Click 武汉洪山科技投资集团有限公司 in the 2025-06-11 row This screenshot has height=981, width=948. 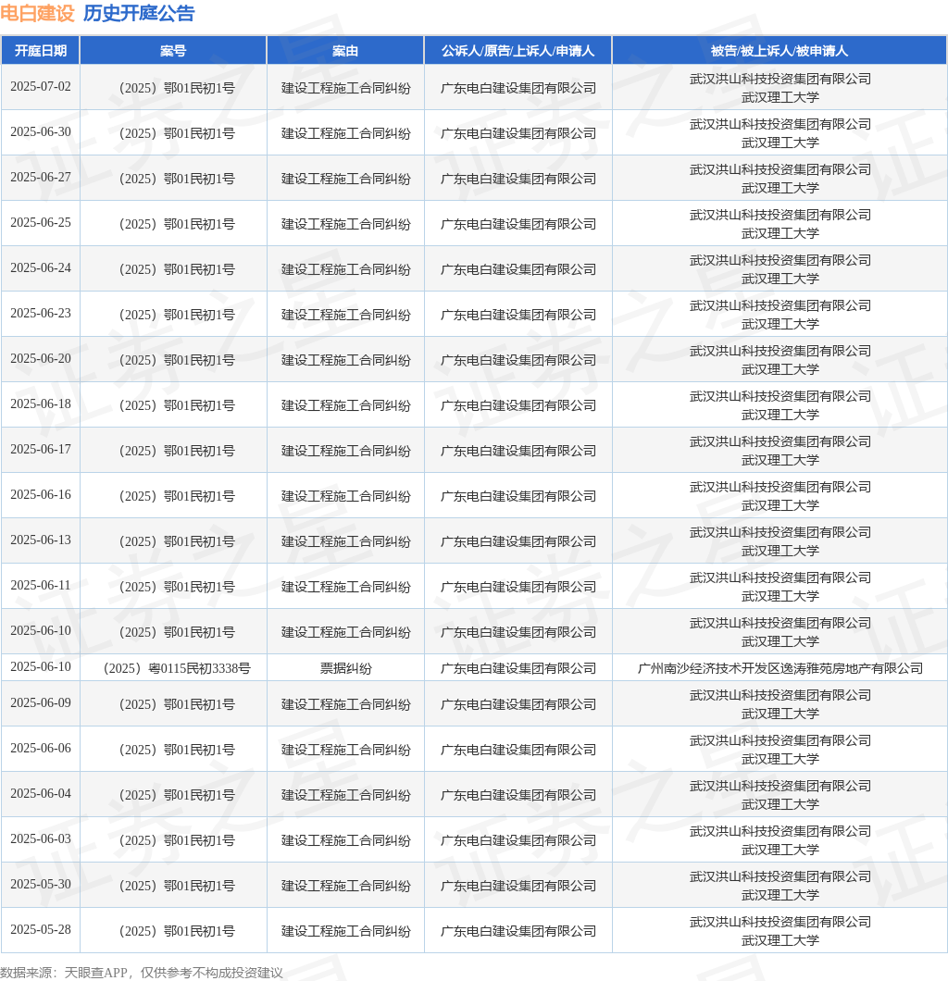[780, 577]
